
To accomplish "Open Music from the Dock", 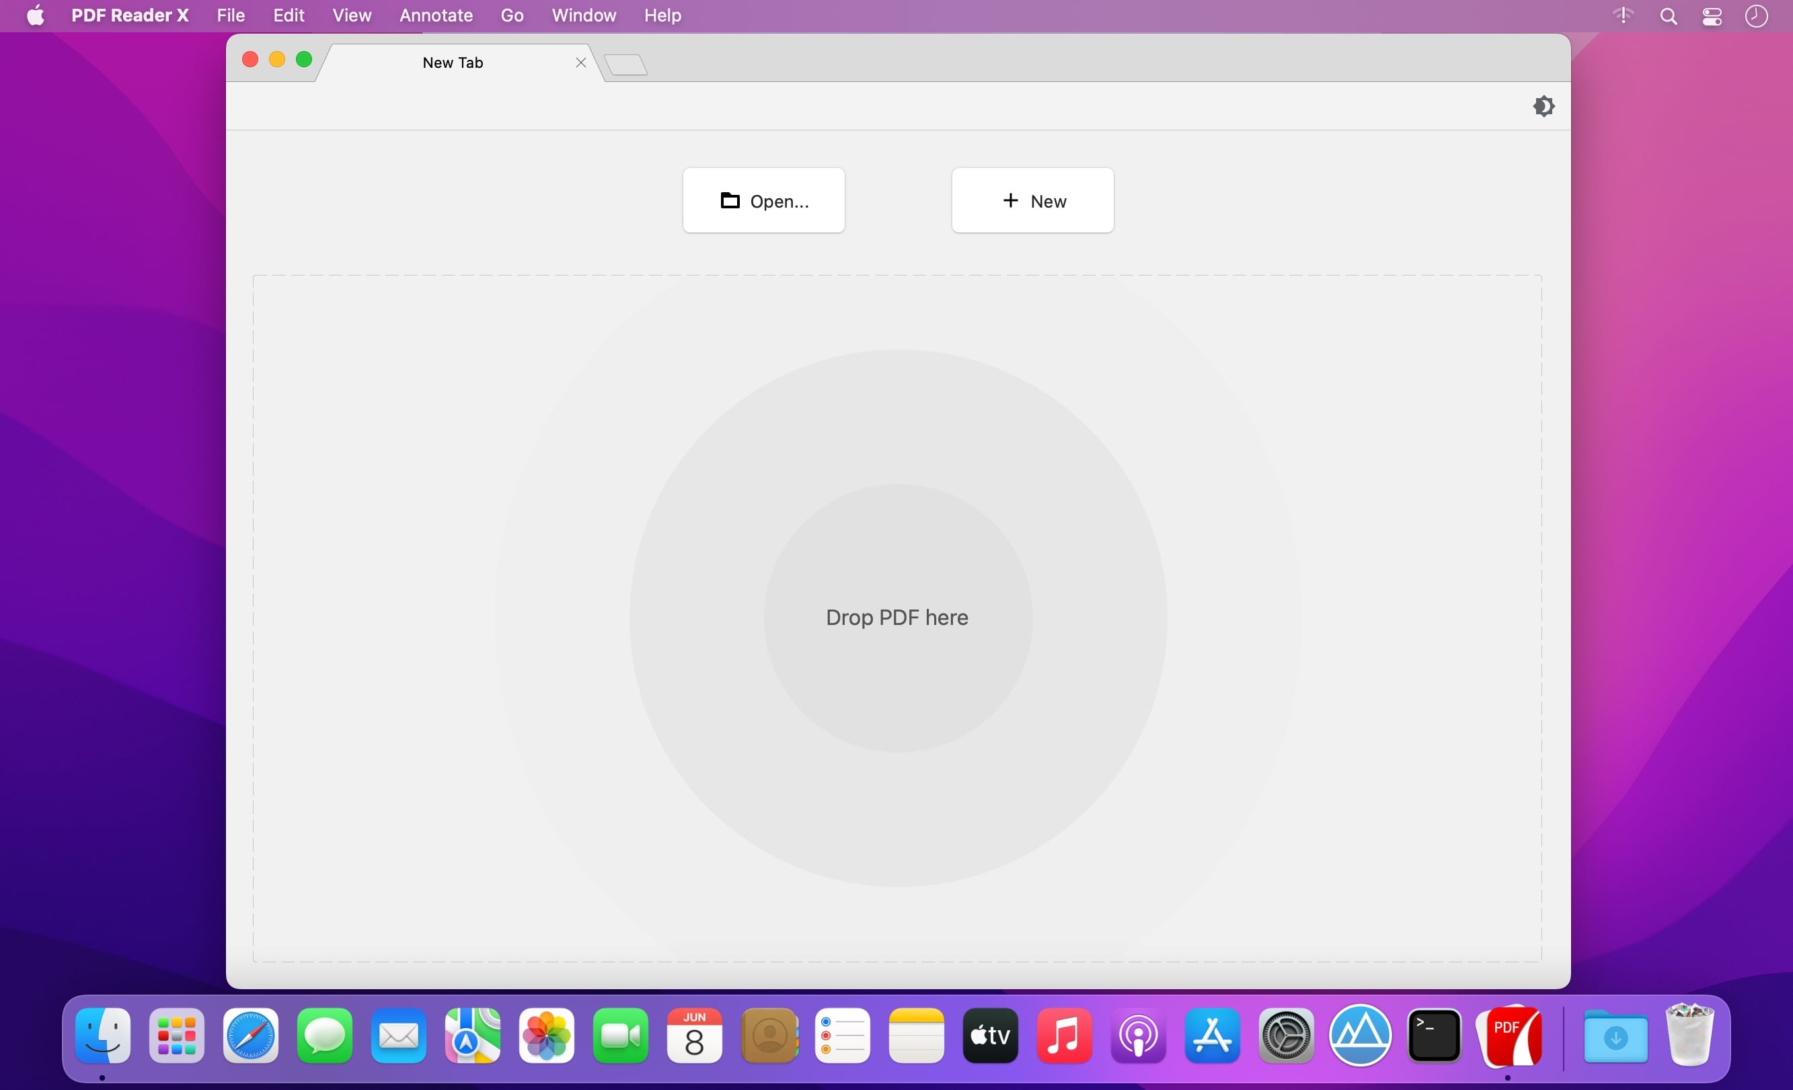I will coord(1065,1036).
